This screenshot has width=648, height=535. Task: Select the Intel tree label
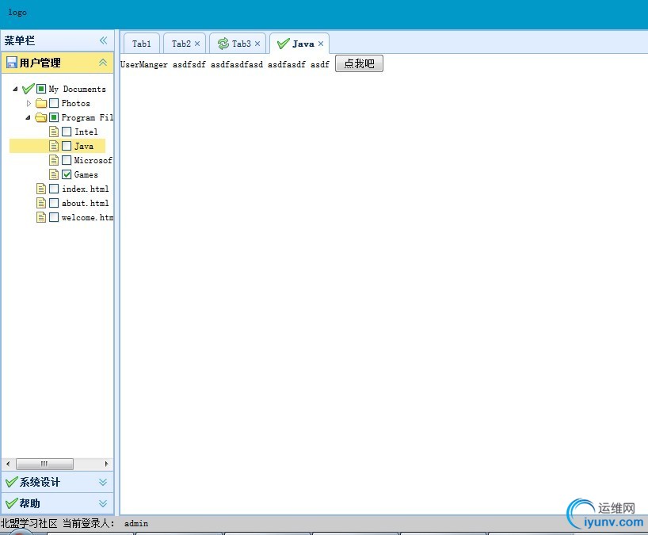(x=86, y=132)
